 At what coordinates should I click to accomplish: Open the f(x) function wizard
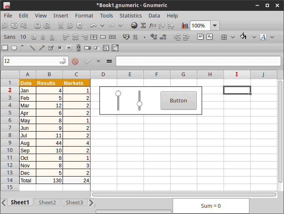[x=153, y=25]
